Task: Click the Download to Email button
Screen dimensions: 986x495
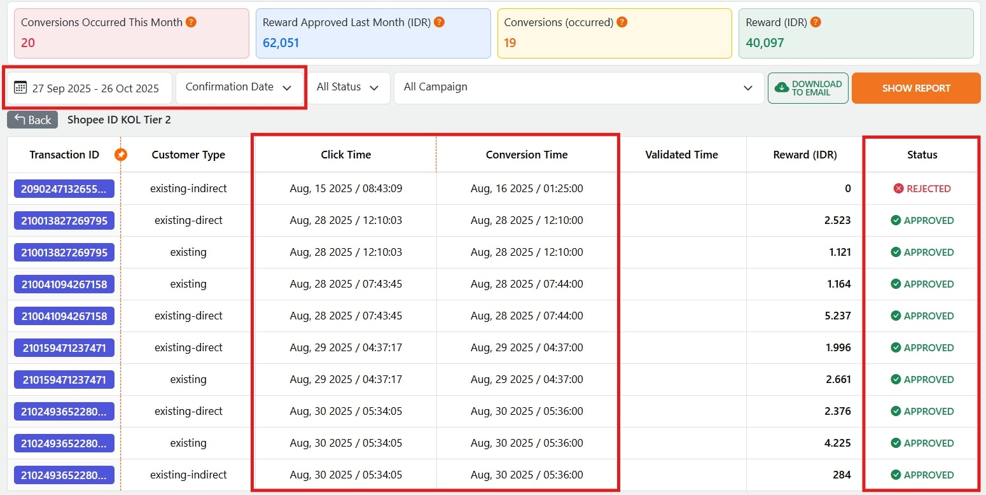Action: pyautogui.click(x=808, y=88)
